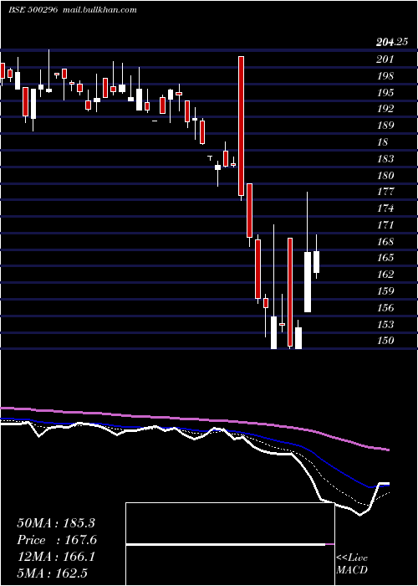Click the white MACD line inside the box
418x586 pixels.
pyautogui.click(x=226, y=545)
